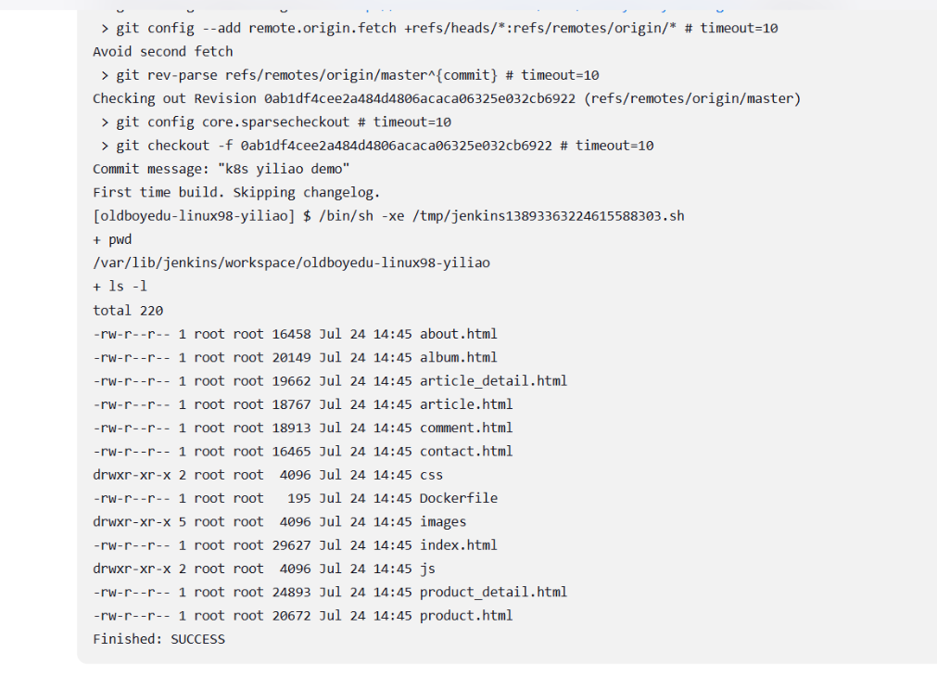This screenshot has height=678, width=937.
Task: Click the contact.html file name
Action: pos(465,451)
